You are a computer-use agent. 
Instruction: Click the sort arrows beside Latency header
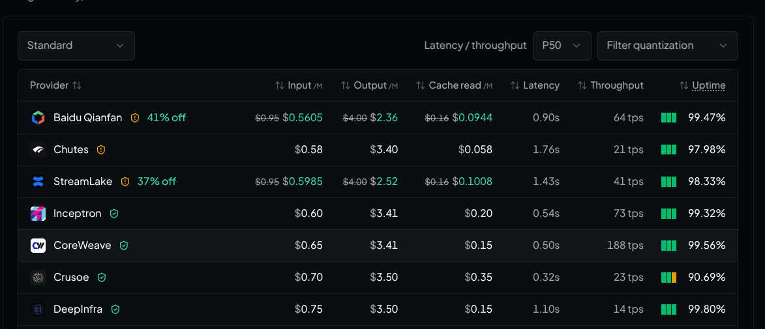point(515,85)
